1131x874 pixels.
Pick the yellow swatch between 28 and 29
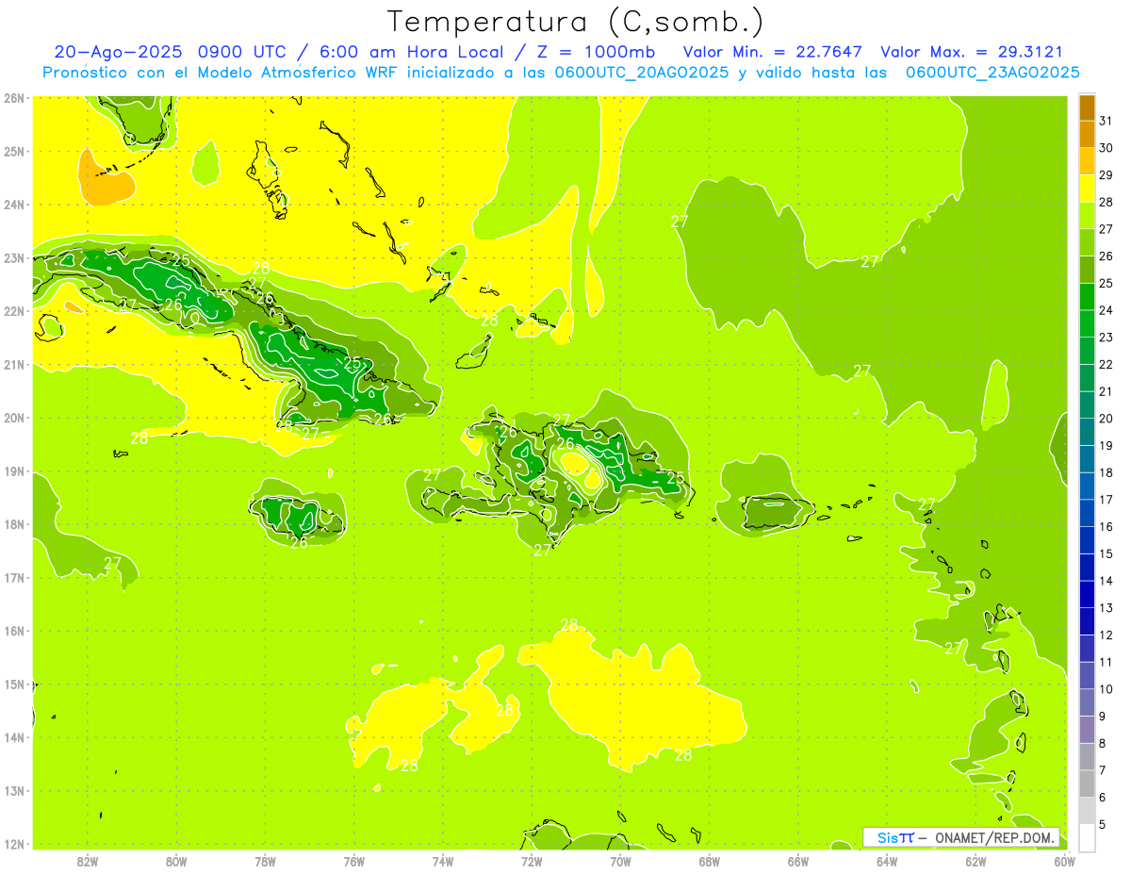tap(1087, 190)
